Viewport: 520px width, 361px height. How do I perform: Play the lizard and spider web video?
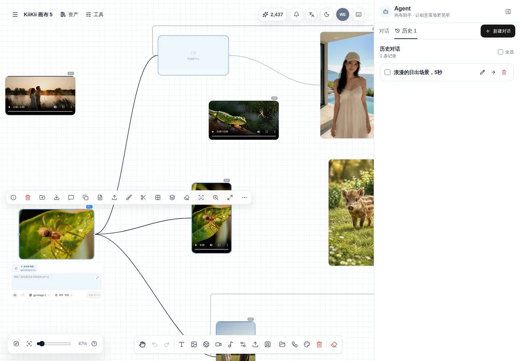(x=213, y=132)
